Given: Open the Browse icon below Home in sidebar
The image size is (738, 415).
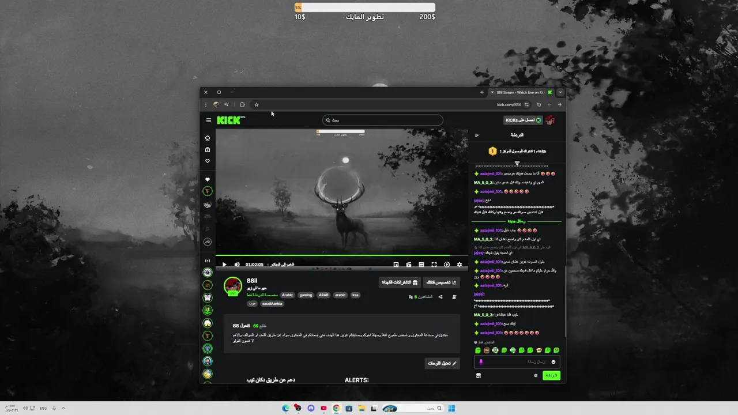Looking at the screenshot, I should (x=208, y=149).
